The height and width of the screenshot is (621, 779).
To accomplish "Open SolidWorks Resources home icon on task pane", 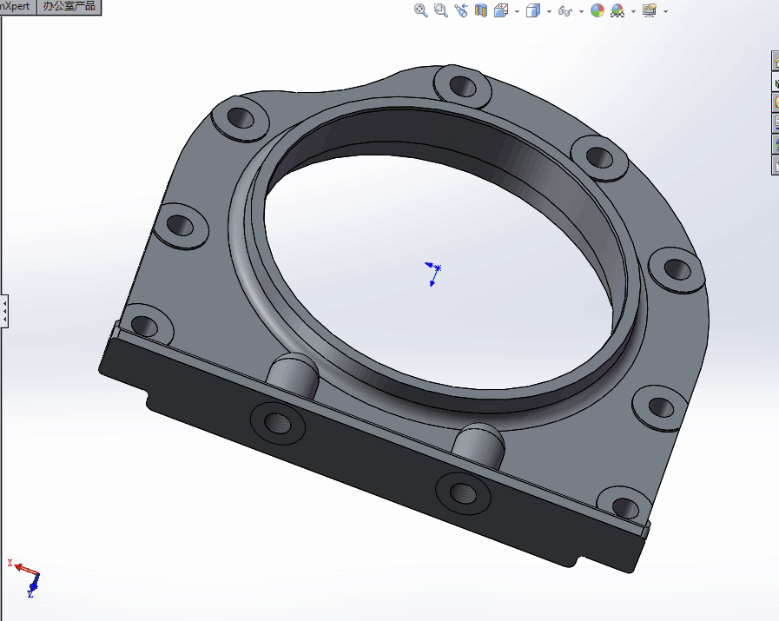I will pyautogui.click(x=774, y=62).
